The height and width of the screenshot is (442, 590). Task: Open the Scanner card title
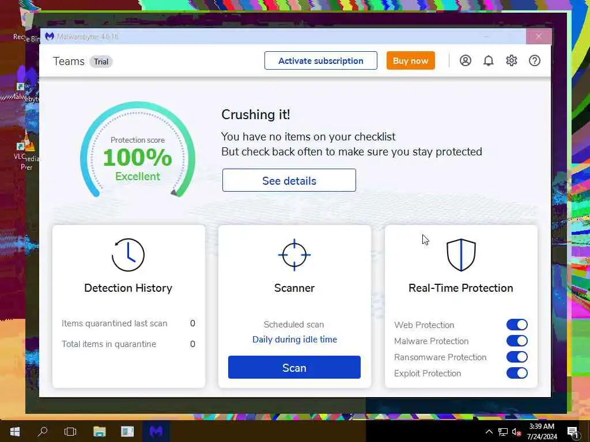[x=294, y=288]
